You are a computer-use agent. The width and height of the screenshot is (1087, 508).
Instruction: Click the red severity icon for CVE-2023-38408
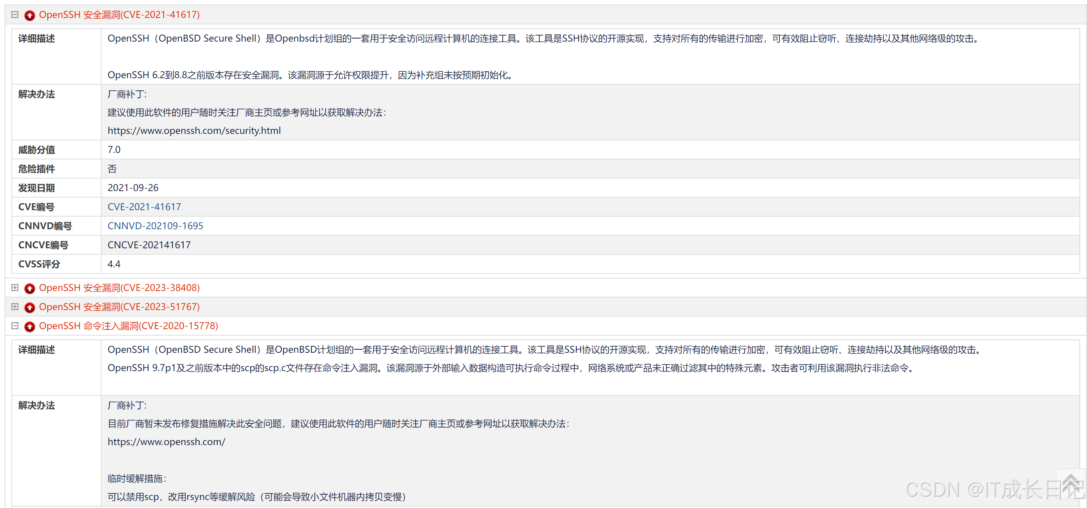pyautogui.click(x=29, y=288)
